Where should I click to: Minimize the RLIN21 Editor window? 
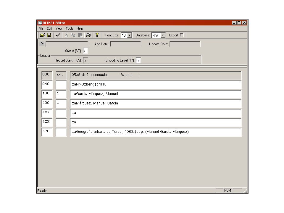pyautogui.click(x=234, y=23)
